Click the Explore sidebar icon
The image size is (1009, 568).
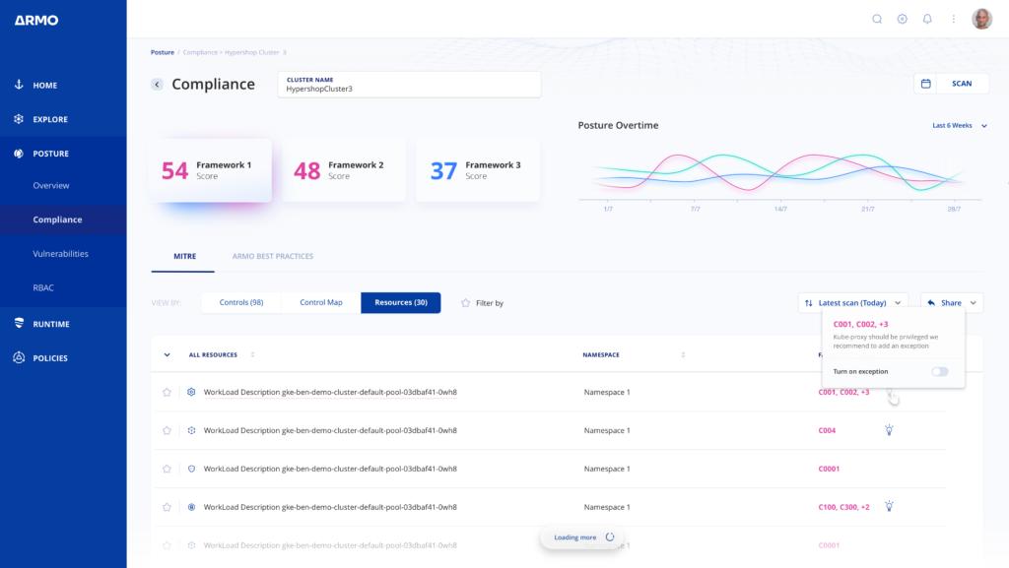19,119
